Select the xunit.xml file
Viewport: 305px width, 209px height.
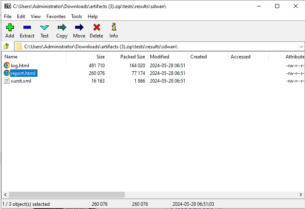click(21, 81)
